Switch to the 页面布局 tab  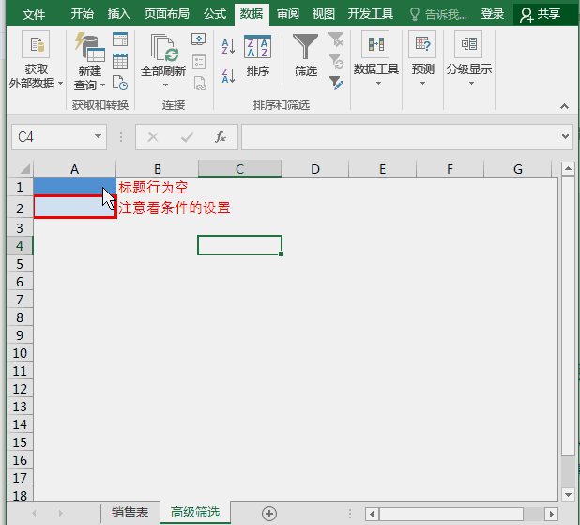pyautogui.click(x=166, y=14)
